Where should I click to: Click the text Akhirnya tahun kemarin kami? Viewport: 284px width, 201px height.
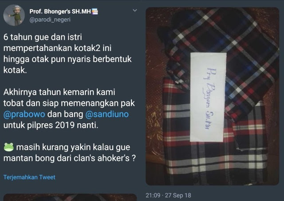point(59,92)
